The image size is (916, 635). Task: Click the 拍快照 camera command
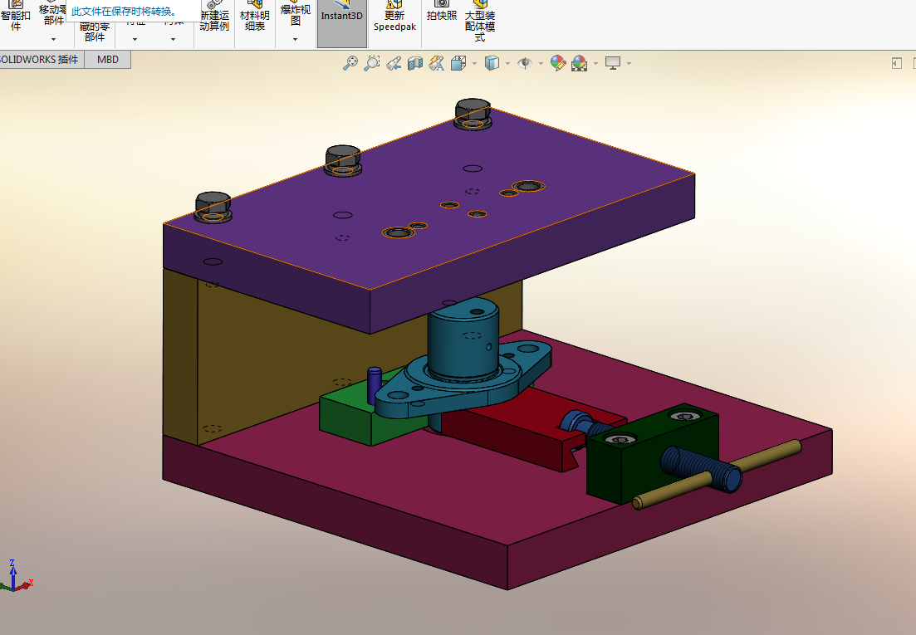442,12
